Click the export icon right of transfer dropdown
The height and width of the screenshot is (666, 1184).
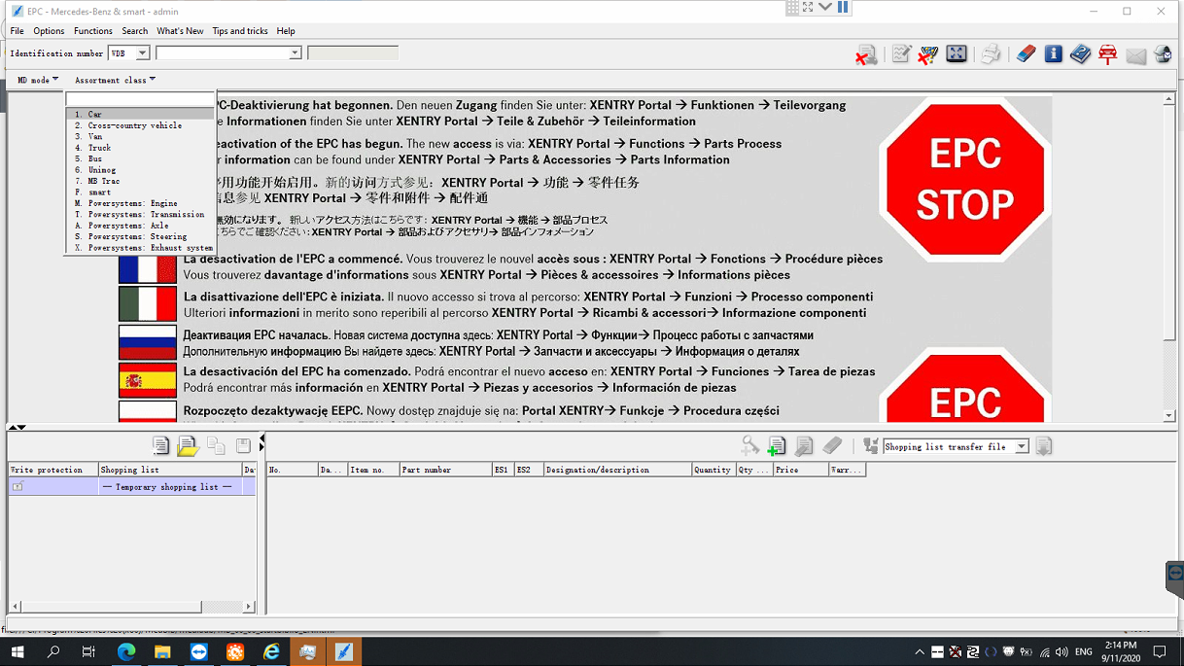1043,446
